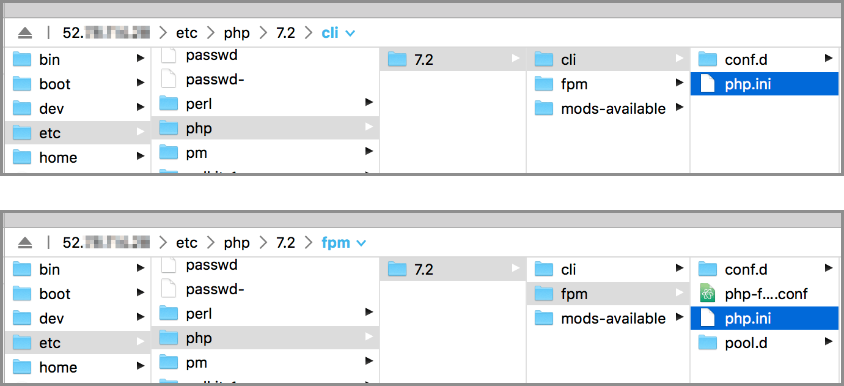
Task: Select the perl folder in bottom window
Action: pyautogui.click(x=265, y=313)
